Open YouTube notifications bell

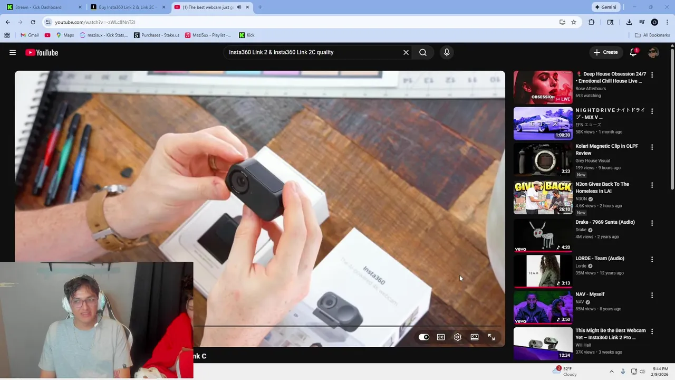pyautogui.click(x=633, y=52)
